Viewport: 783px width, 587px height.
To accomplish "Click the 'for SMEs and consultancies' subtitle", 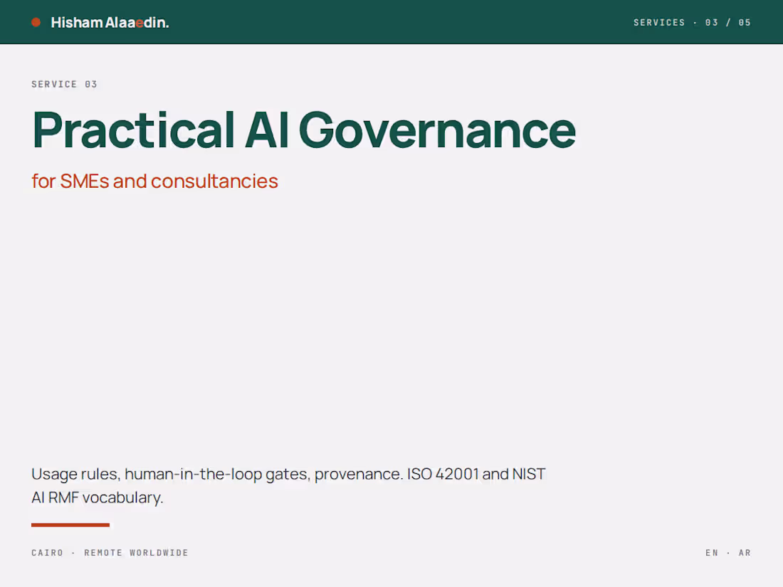I will [154, 181].
